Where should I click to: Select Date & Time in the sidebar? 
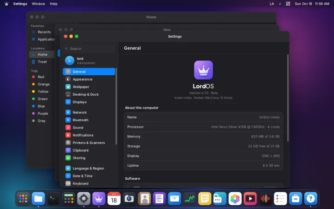coord(89,176)
